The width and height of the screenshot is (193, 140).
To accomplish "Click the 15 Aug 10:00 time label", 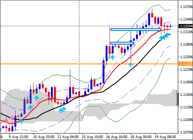I will pyautogui.click(x=92, y=137).
